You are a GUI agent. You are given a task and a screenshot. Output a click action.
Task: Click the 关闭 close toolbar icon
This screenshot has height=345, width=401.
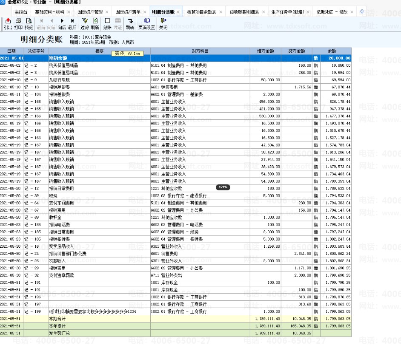coord(163,24)
